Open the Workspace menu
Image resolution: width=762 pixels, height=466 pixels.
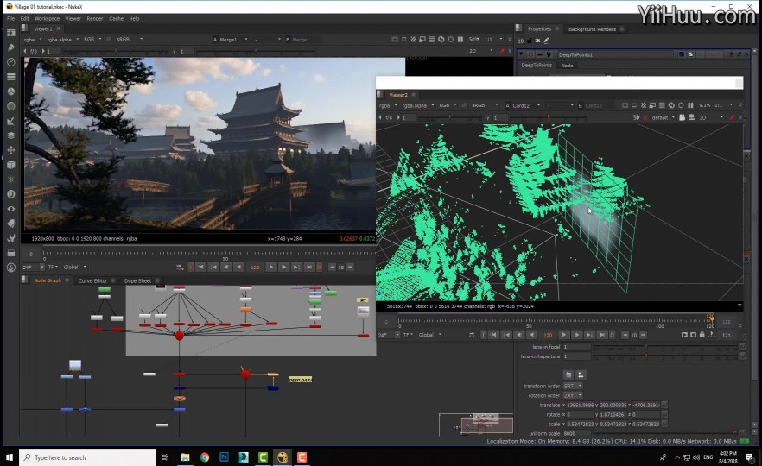(48, 18)
